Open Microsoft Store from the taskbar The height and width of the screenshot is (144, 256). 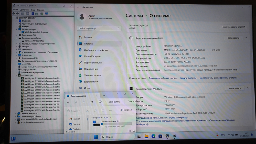pyautogui.click(x=160, y=136)
